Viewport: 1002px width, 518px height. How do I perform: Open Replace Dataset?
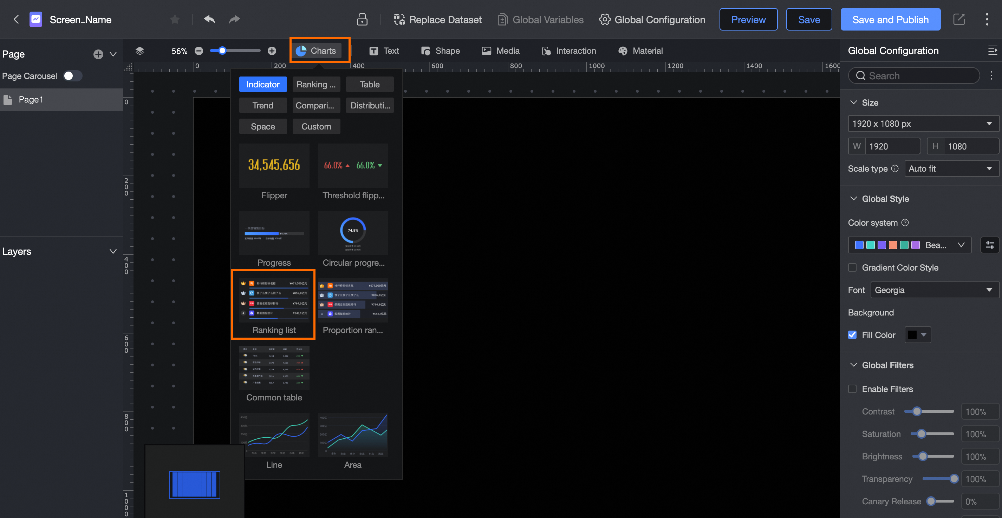pos(437,19)
